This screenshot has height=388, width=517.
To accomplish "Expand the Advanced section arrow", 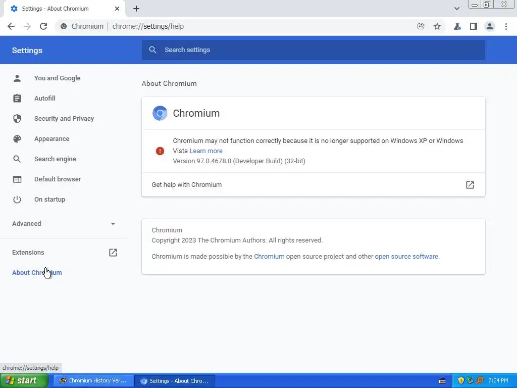I will 113,224.
